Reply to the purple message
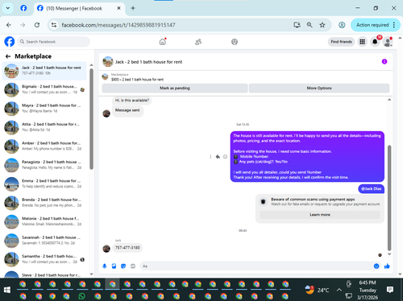The height and width of the screenshot is (301, 403). [218, 157]
